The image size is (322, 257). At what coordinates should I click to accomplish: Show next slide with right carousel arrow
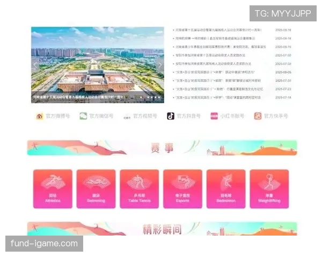click(160, 65)
